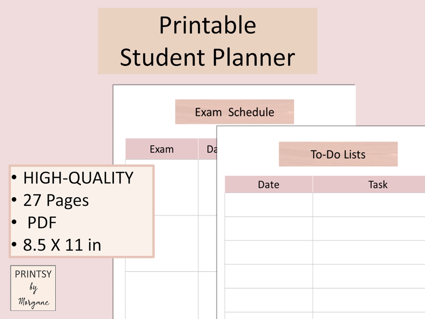425x319 pixels.
Task: Click the third row Task cell
Action: (369, 253)
